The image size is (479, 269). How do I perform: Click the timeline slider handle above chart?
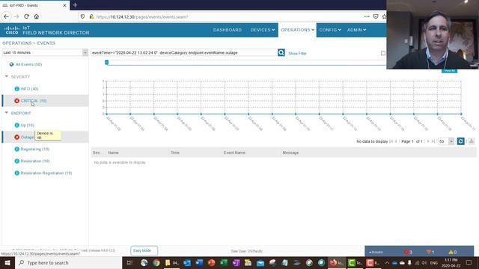click(106, 62)
